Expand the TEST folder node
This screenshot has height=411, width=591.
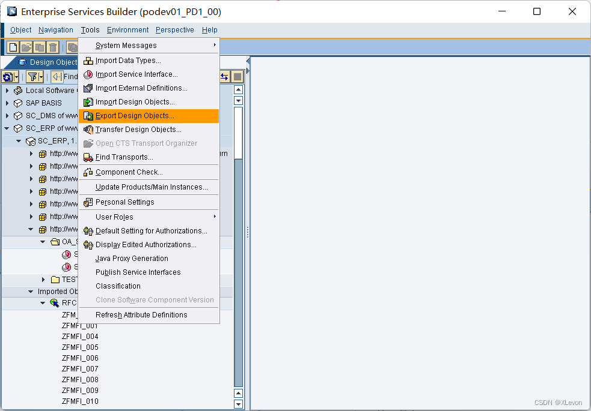[43, 280]
